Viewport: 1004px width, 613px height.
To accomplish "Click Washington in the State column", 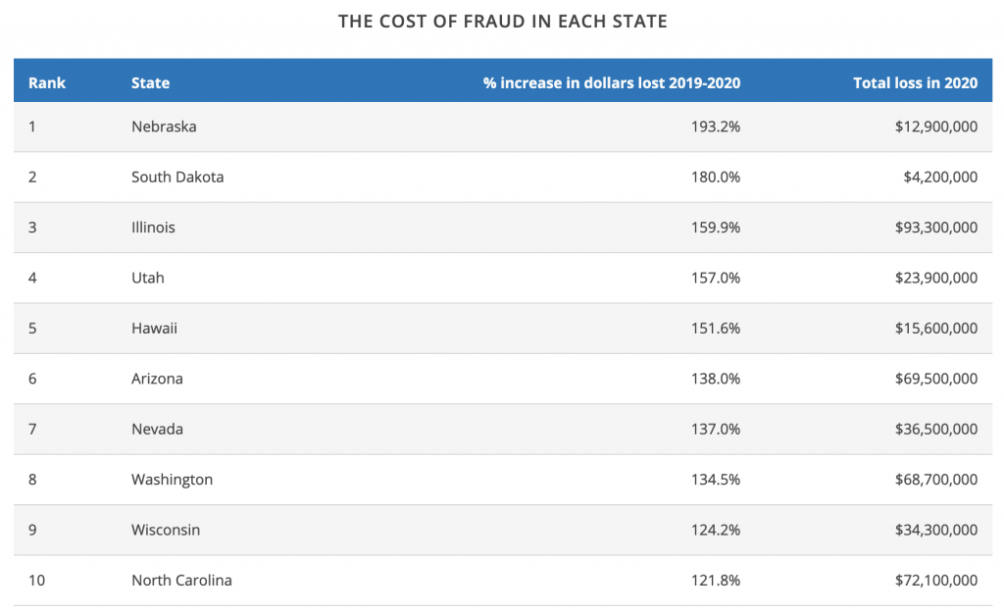I will click(172, 480).
